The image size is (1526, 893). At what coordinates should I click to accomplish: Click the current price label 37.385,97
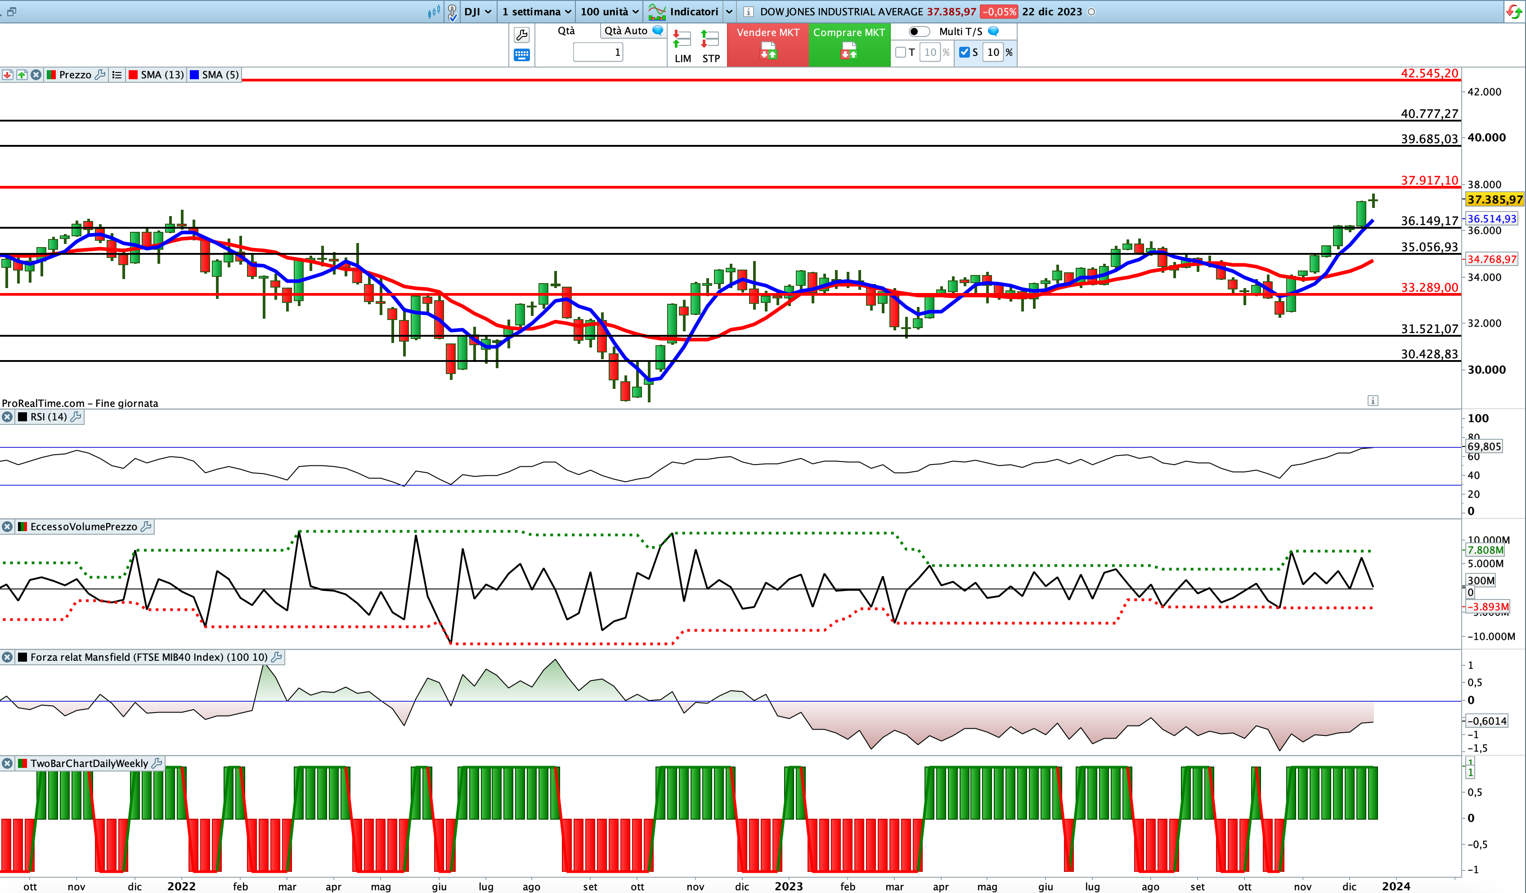pyautogui.click(x=1495, y=199)
